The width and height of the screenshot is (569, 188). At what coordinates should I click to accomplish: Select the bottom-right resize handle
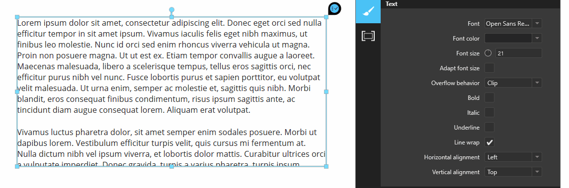[x=326, y=166]
